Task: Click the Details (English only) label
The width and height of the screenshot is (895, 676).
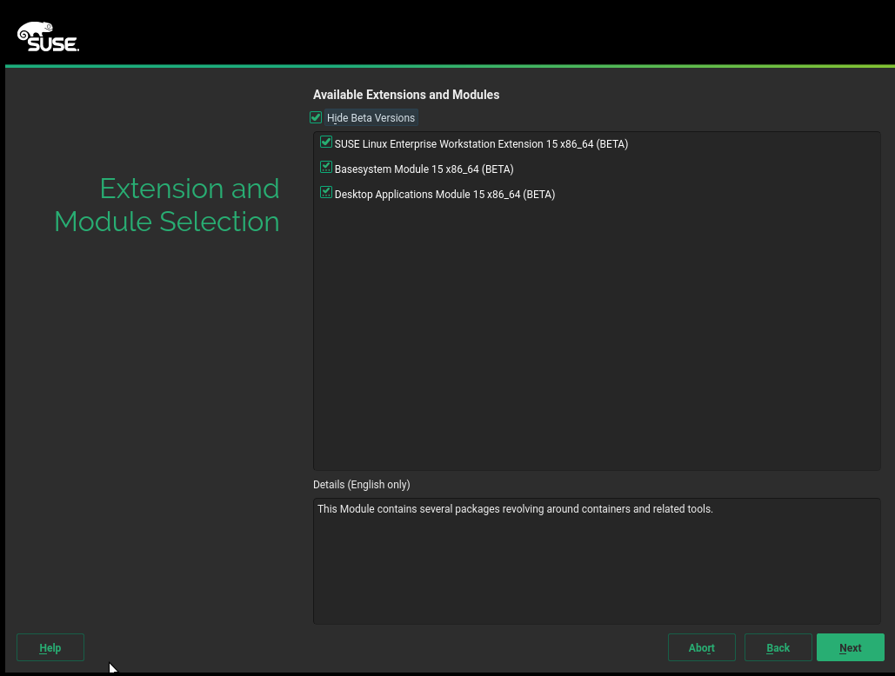Action: point(362,485)
